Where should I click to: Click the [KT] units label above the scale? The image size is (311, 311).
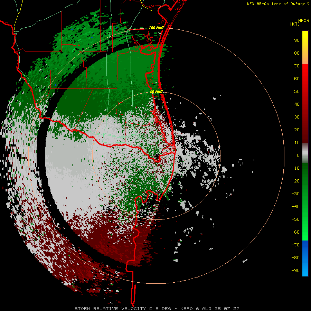coord(295,24)
